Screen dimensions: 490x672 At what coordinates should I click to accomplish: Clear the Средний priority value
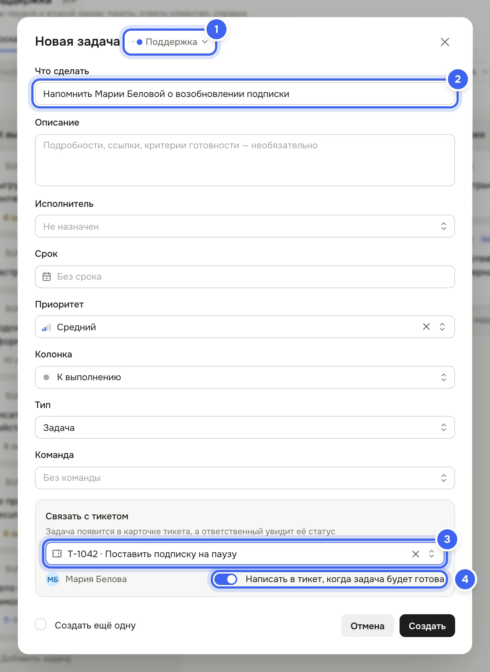(426, 327)
